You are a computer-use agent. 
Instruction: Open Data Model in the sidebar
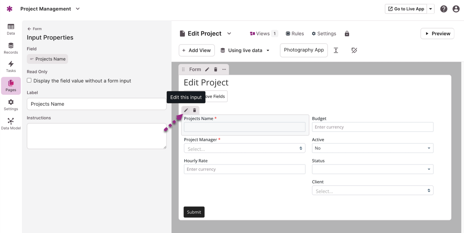[x=11, y=124]
